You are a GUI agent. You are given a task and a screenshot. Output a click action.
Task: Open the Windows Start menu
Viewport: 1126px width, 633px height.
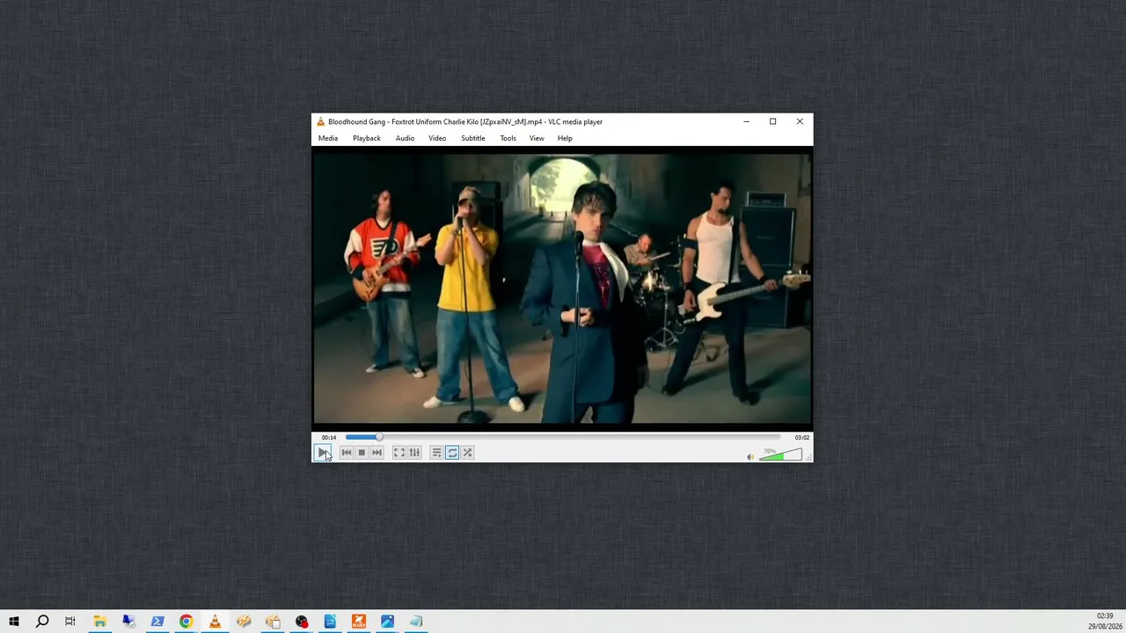[x=14, y=622]
